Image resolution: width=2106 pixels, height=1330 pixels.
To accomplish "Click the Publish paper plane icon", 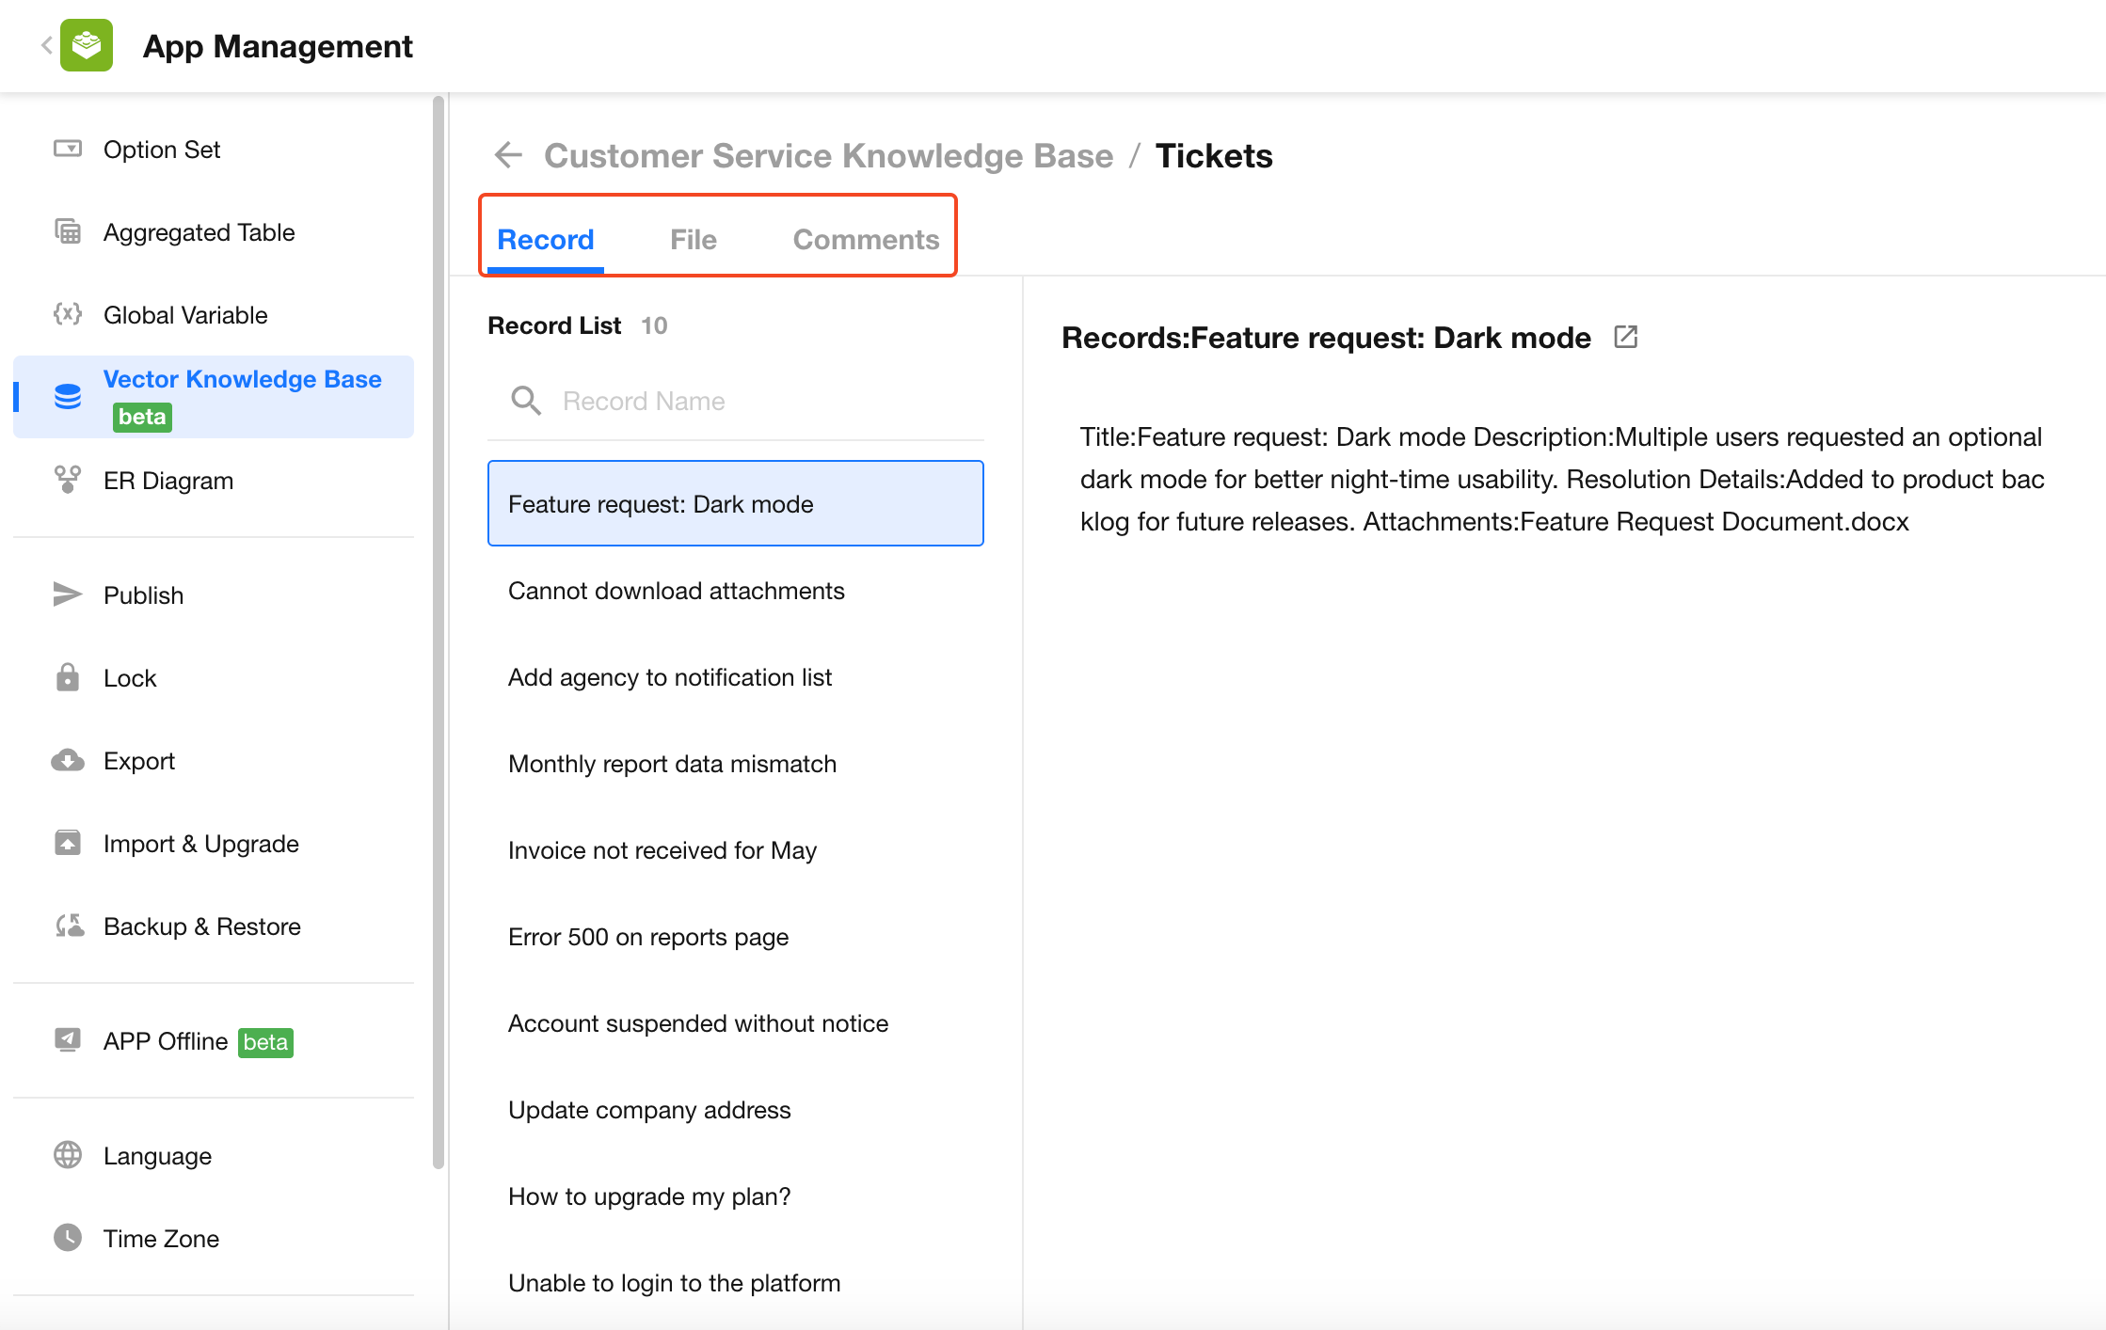I will coord(68,594).
